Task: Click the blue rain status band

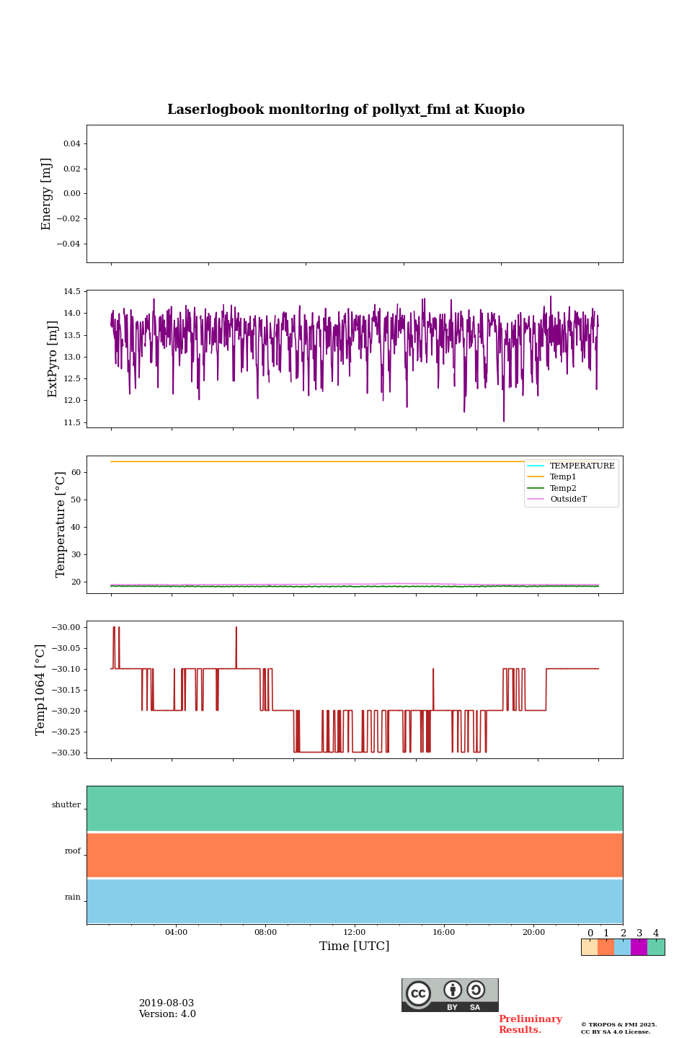Action: tap(355, 901)
